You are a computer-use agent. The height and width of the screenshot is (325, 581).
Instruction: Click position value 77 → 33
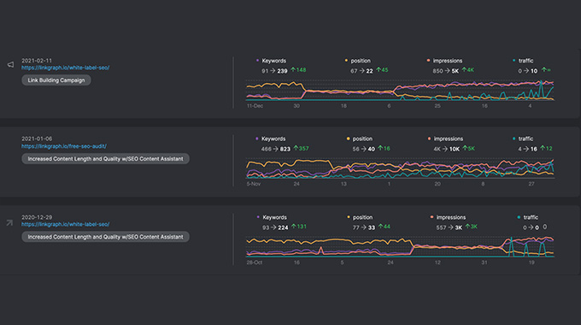coord(364,227)
